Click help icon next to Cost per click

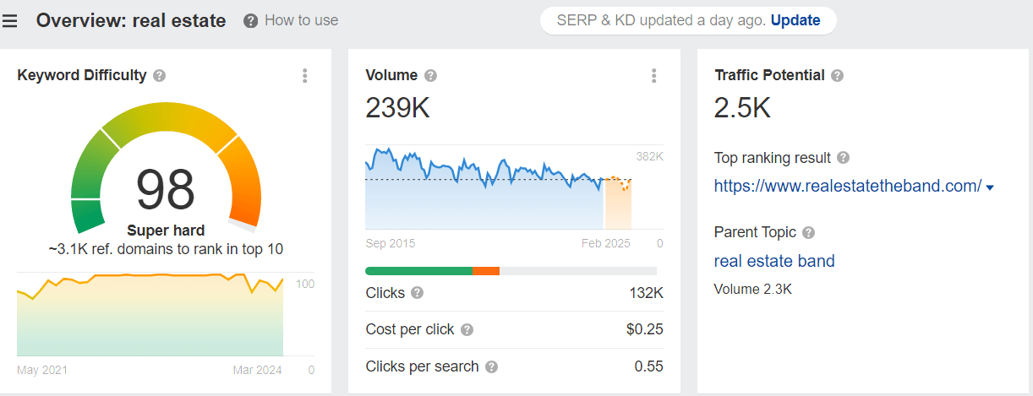pyautogui.click(x=467, y=330)
